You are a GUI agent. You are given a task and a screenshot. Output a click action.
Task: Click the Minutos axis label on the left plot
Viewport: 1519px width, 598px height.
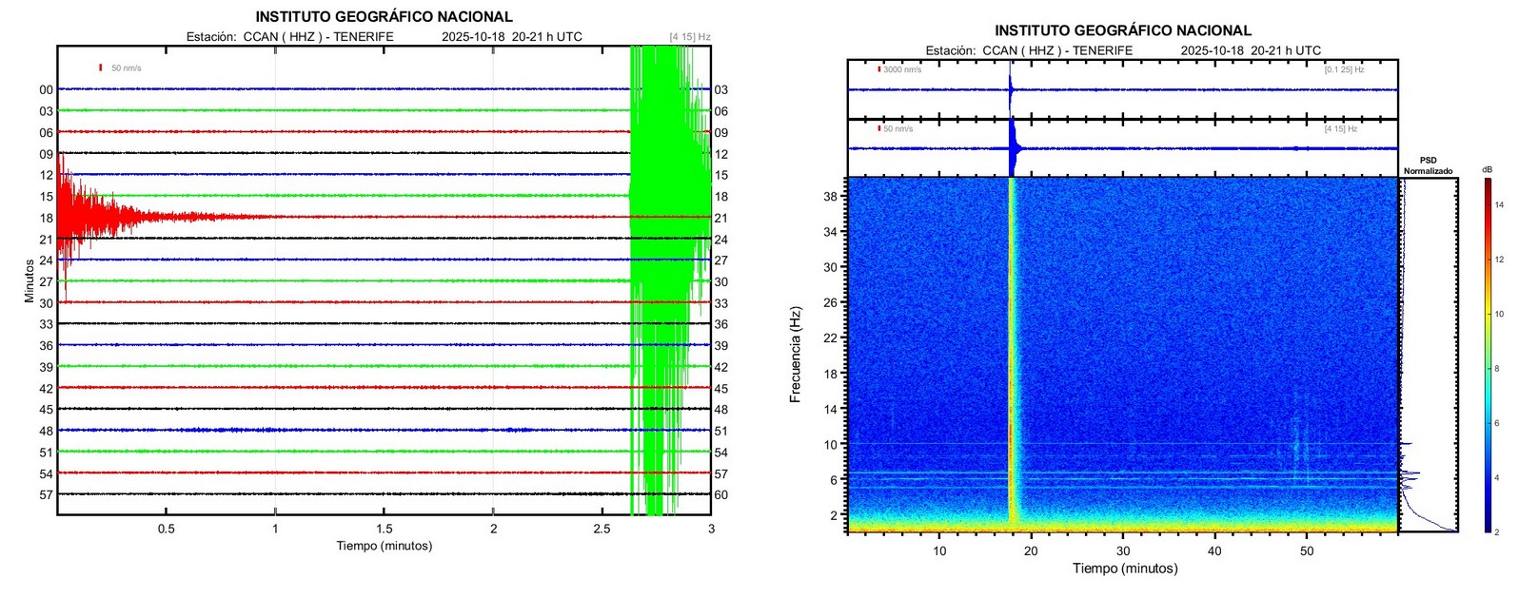click(29, 281)
